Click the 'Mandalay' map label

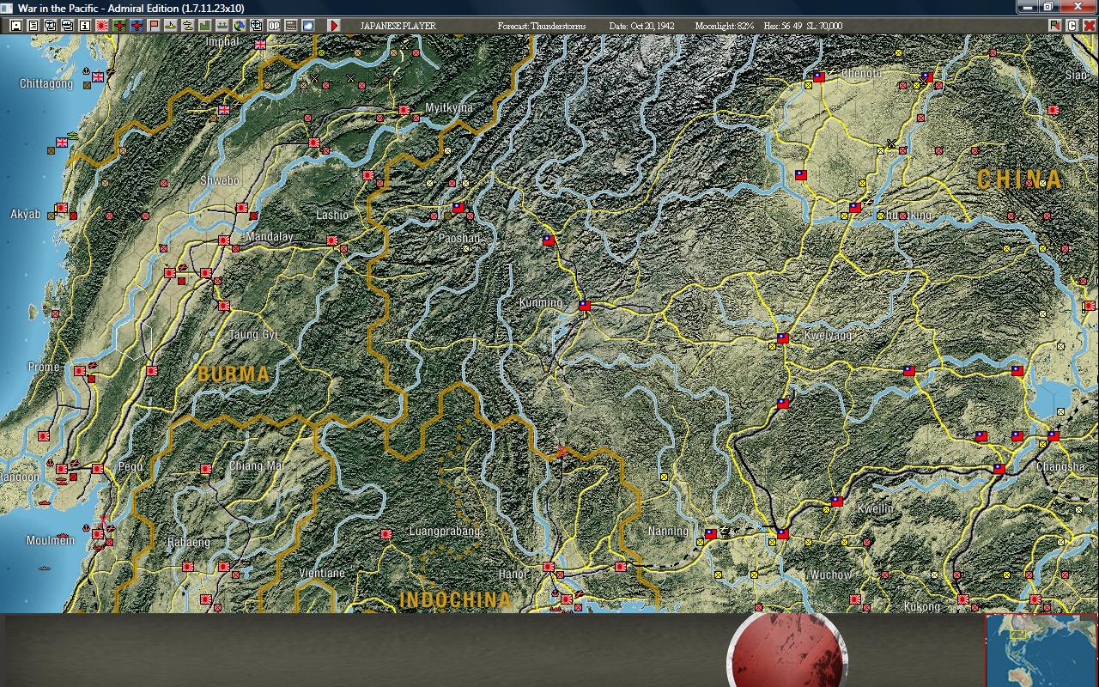pyautogui.click(x=269, y=237)
